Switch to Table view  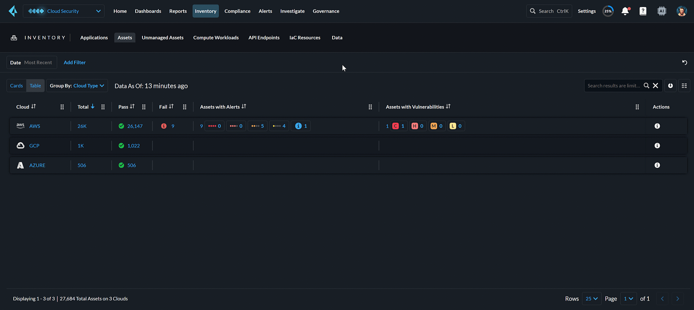click(x=35, y=86)
